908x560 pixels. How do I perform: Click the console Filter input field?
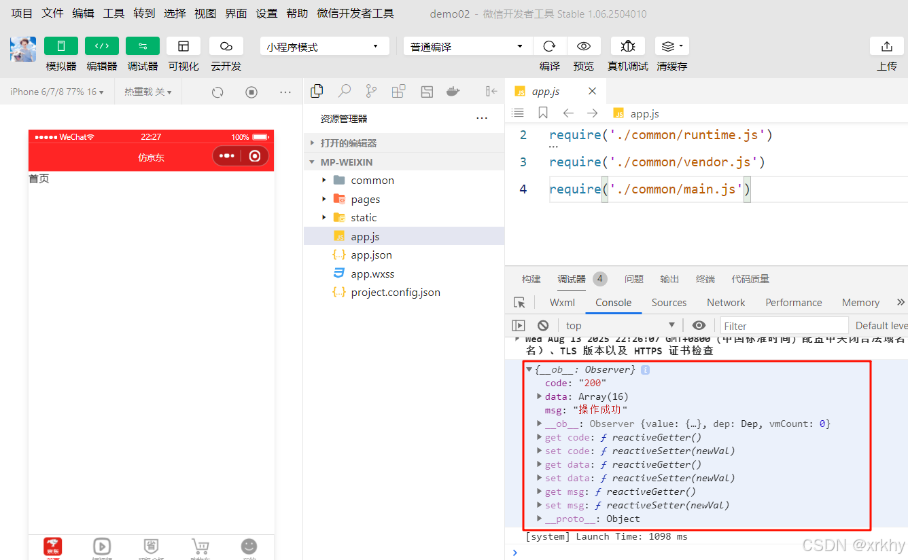[x=784, y=326]
